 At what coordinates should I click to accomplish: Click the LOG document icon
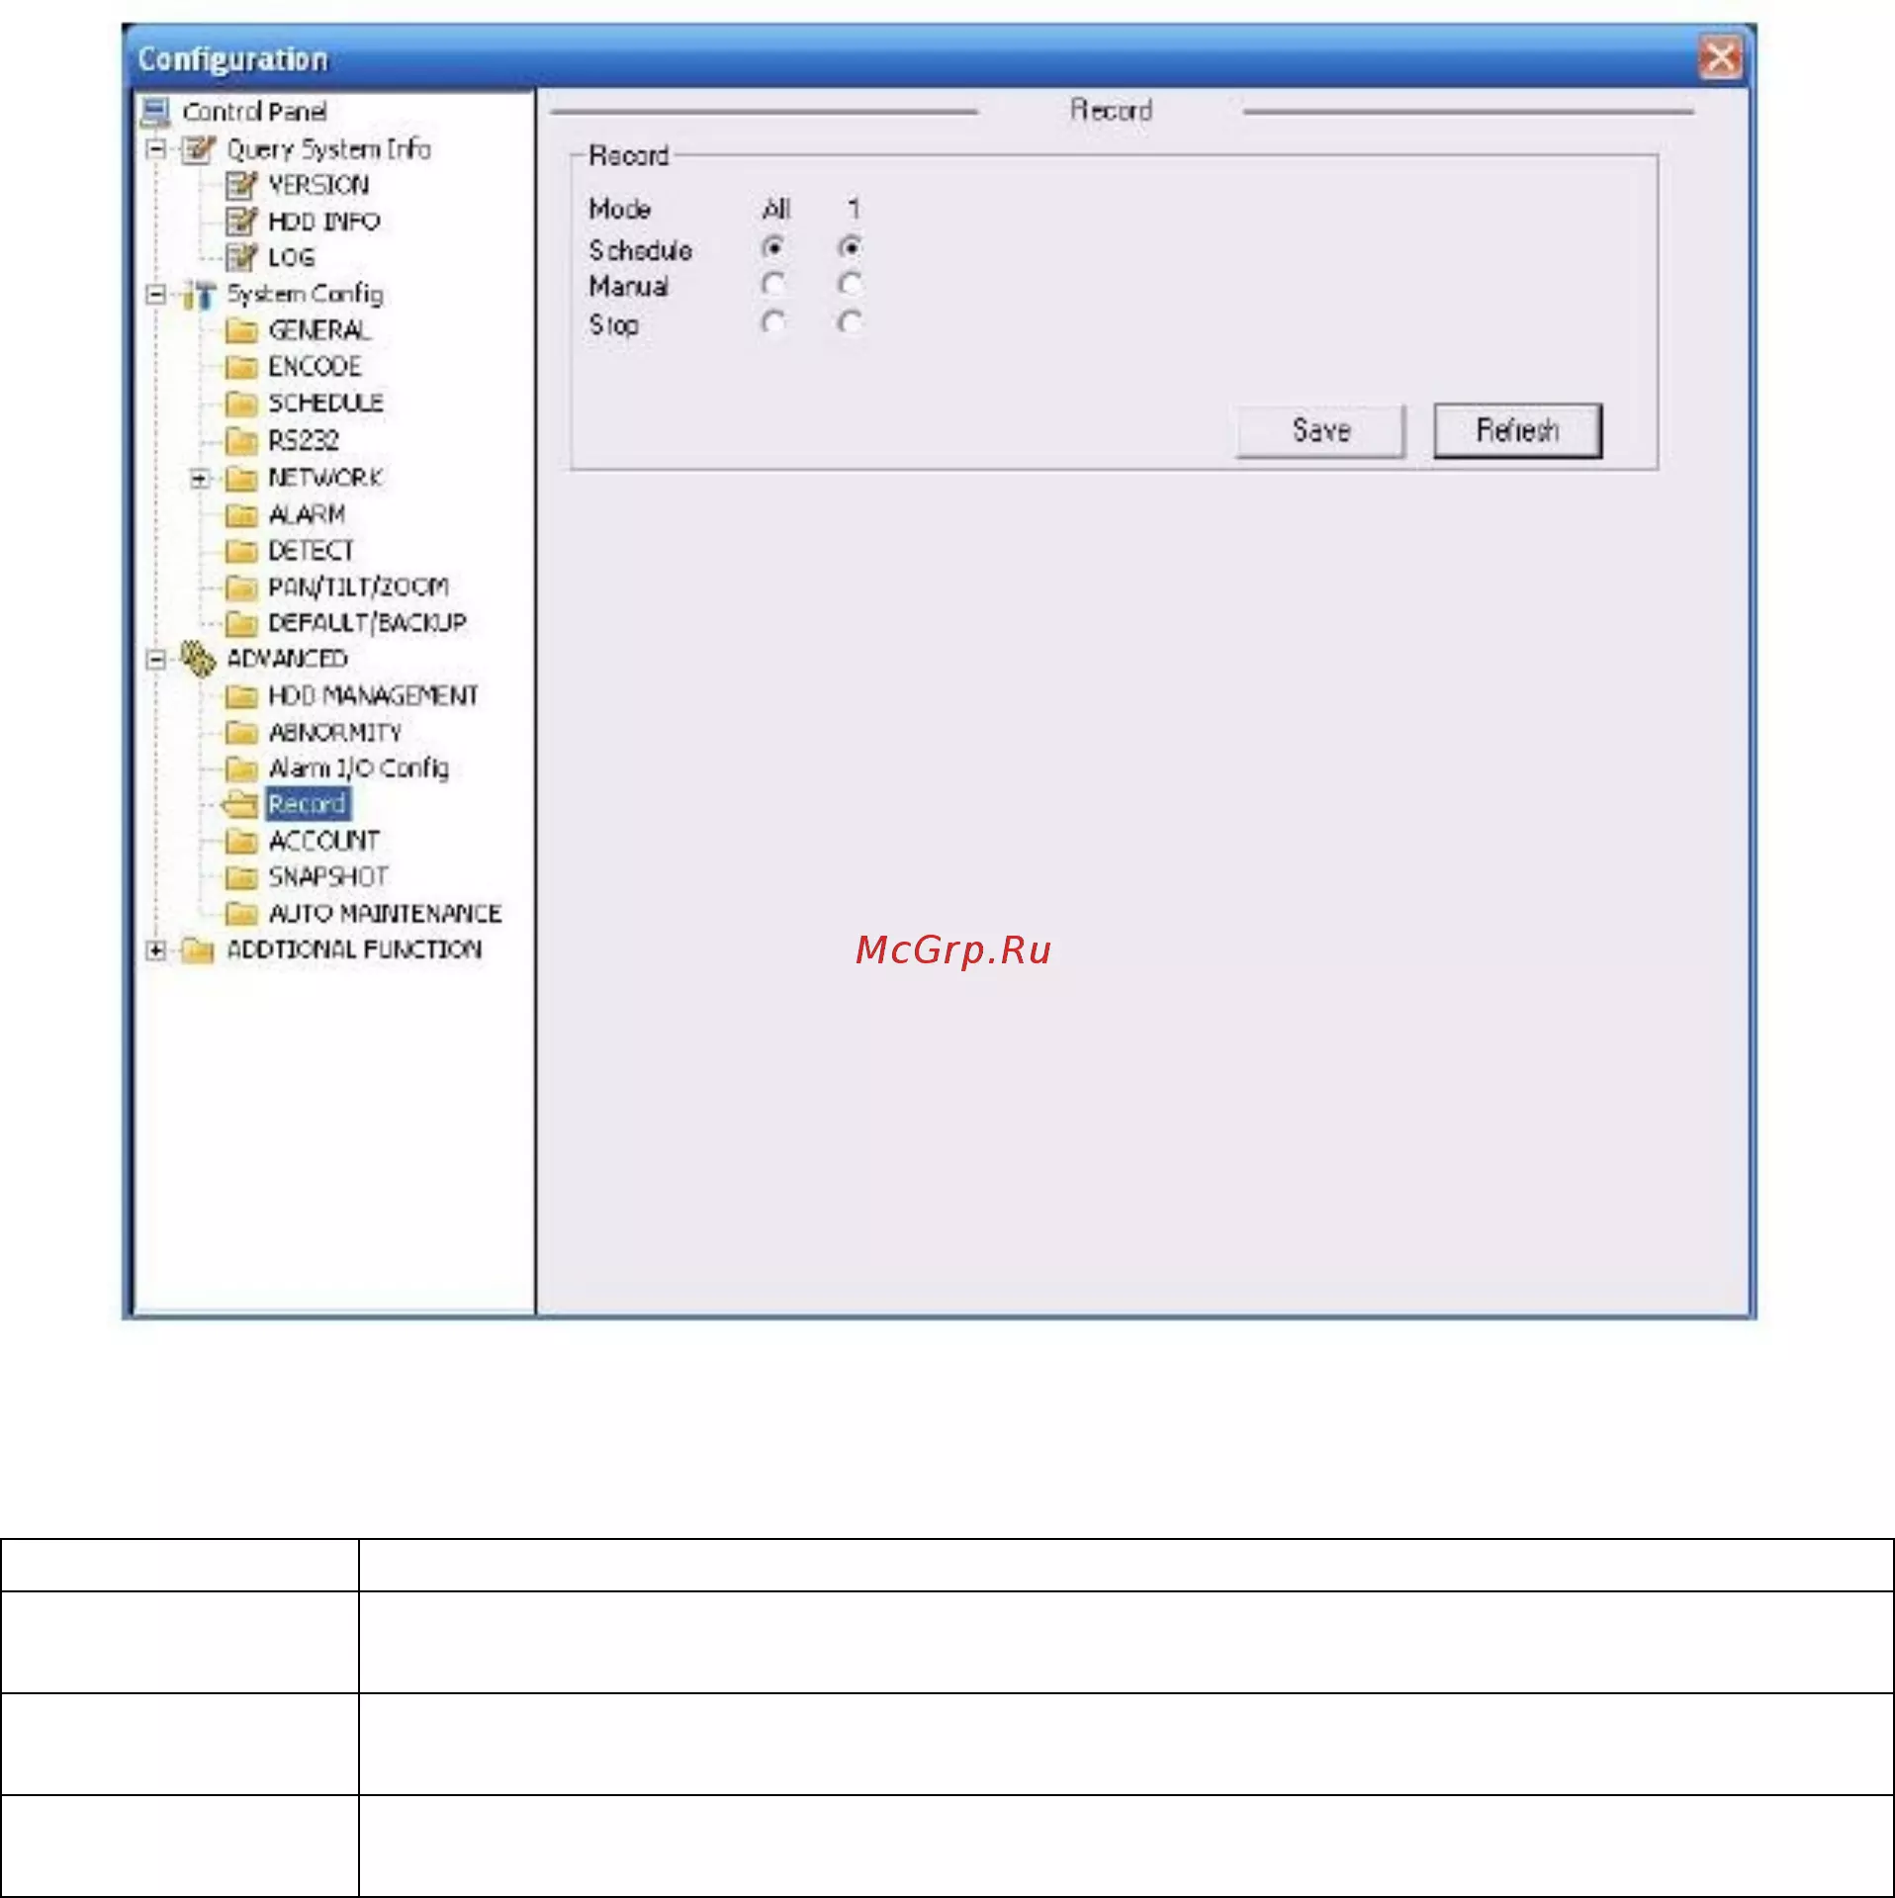point(240,258)
